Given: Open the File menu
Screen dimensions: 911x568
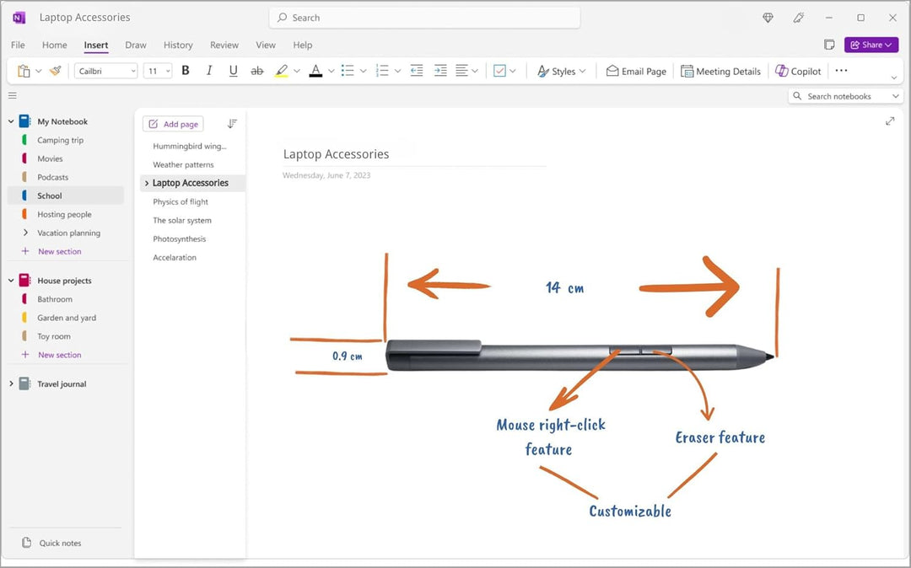Looking at the screenshot, I should click(x=18, y=46).
